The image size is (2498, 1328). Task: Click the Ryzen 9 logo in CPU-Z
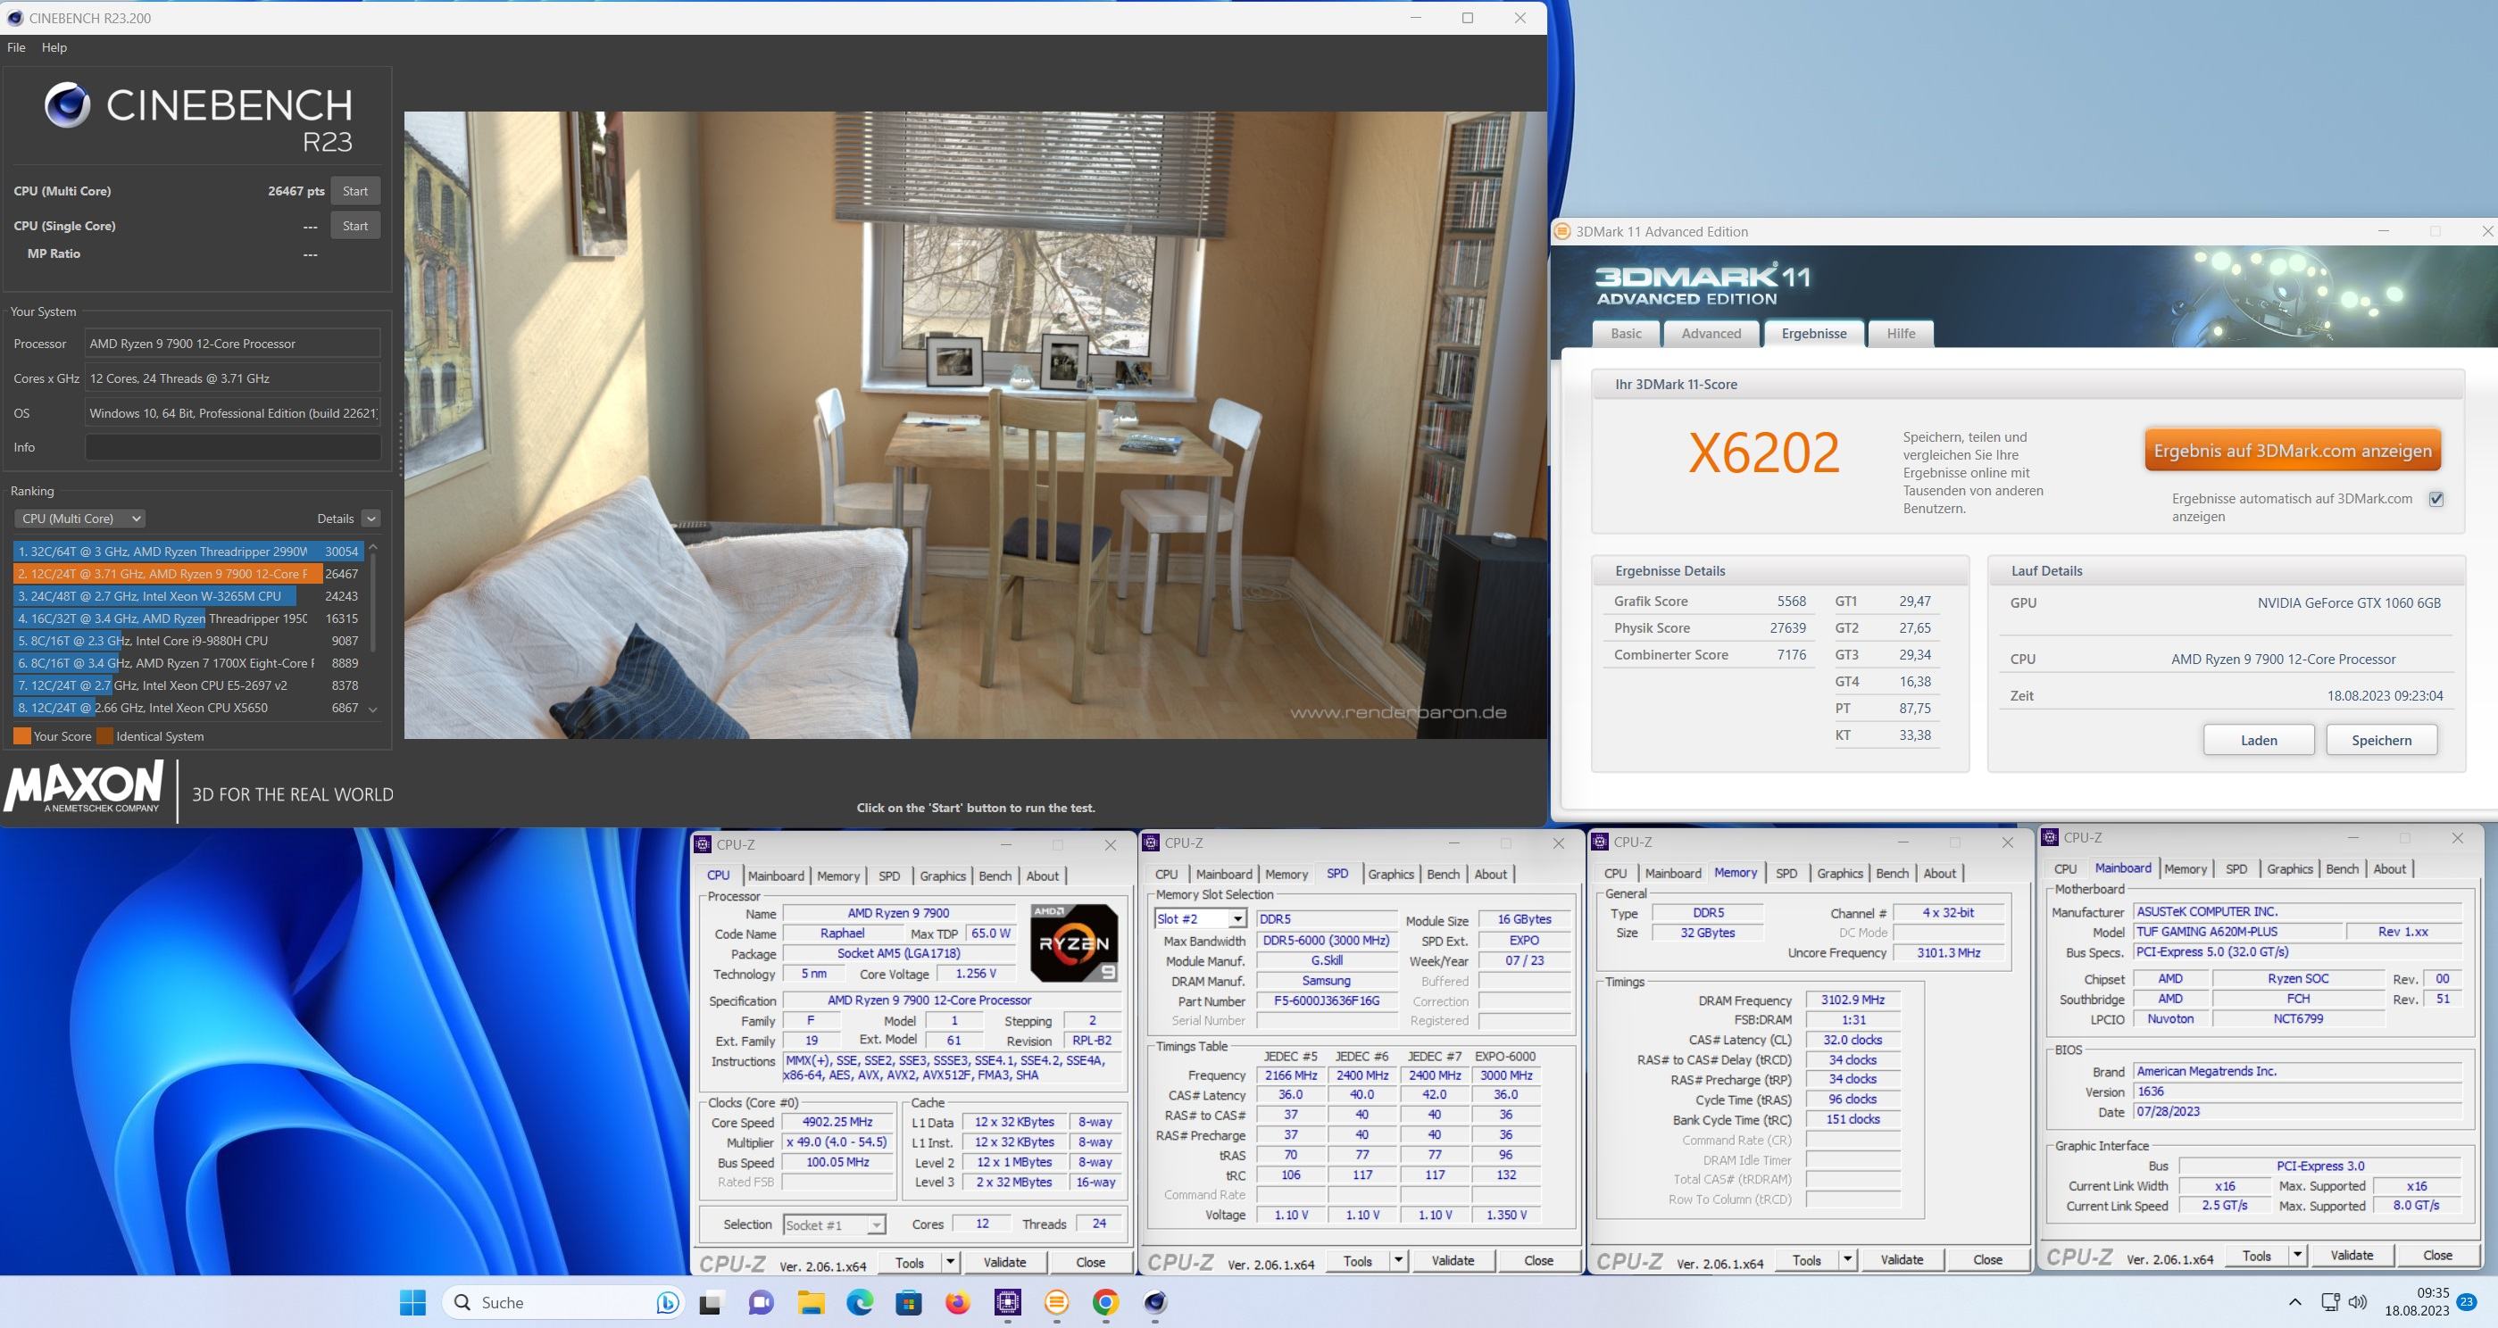click(x=1073, y=942)
